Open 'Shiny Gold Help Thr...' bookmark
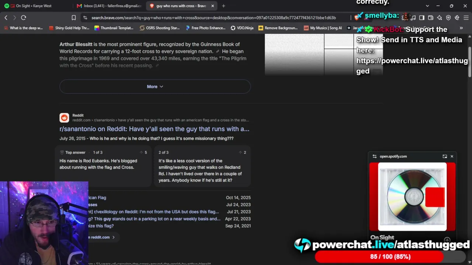 (69, 28)
